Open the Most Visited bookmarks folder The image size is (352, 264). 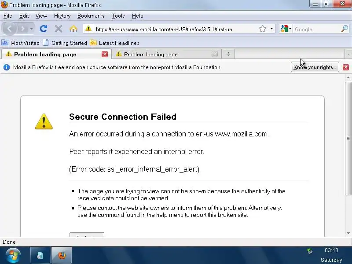21,43
